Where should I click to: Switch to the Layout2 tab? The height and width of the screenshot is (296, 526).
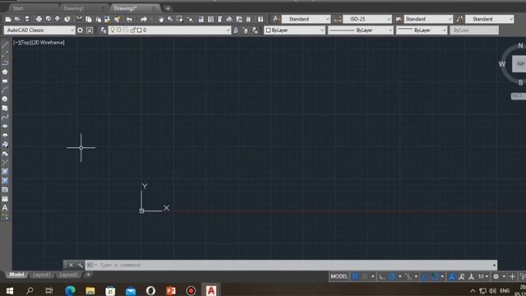[x=68, y=275]
